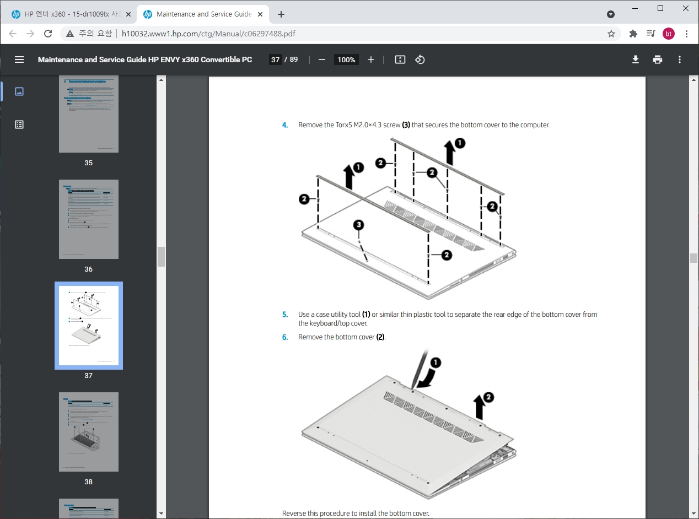Click the document scroll up arrow
Viewport: 699px width, 519px height.
tap(693, 80)
